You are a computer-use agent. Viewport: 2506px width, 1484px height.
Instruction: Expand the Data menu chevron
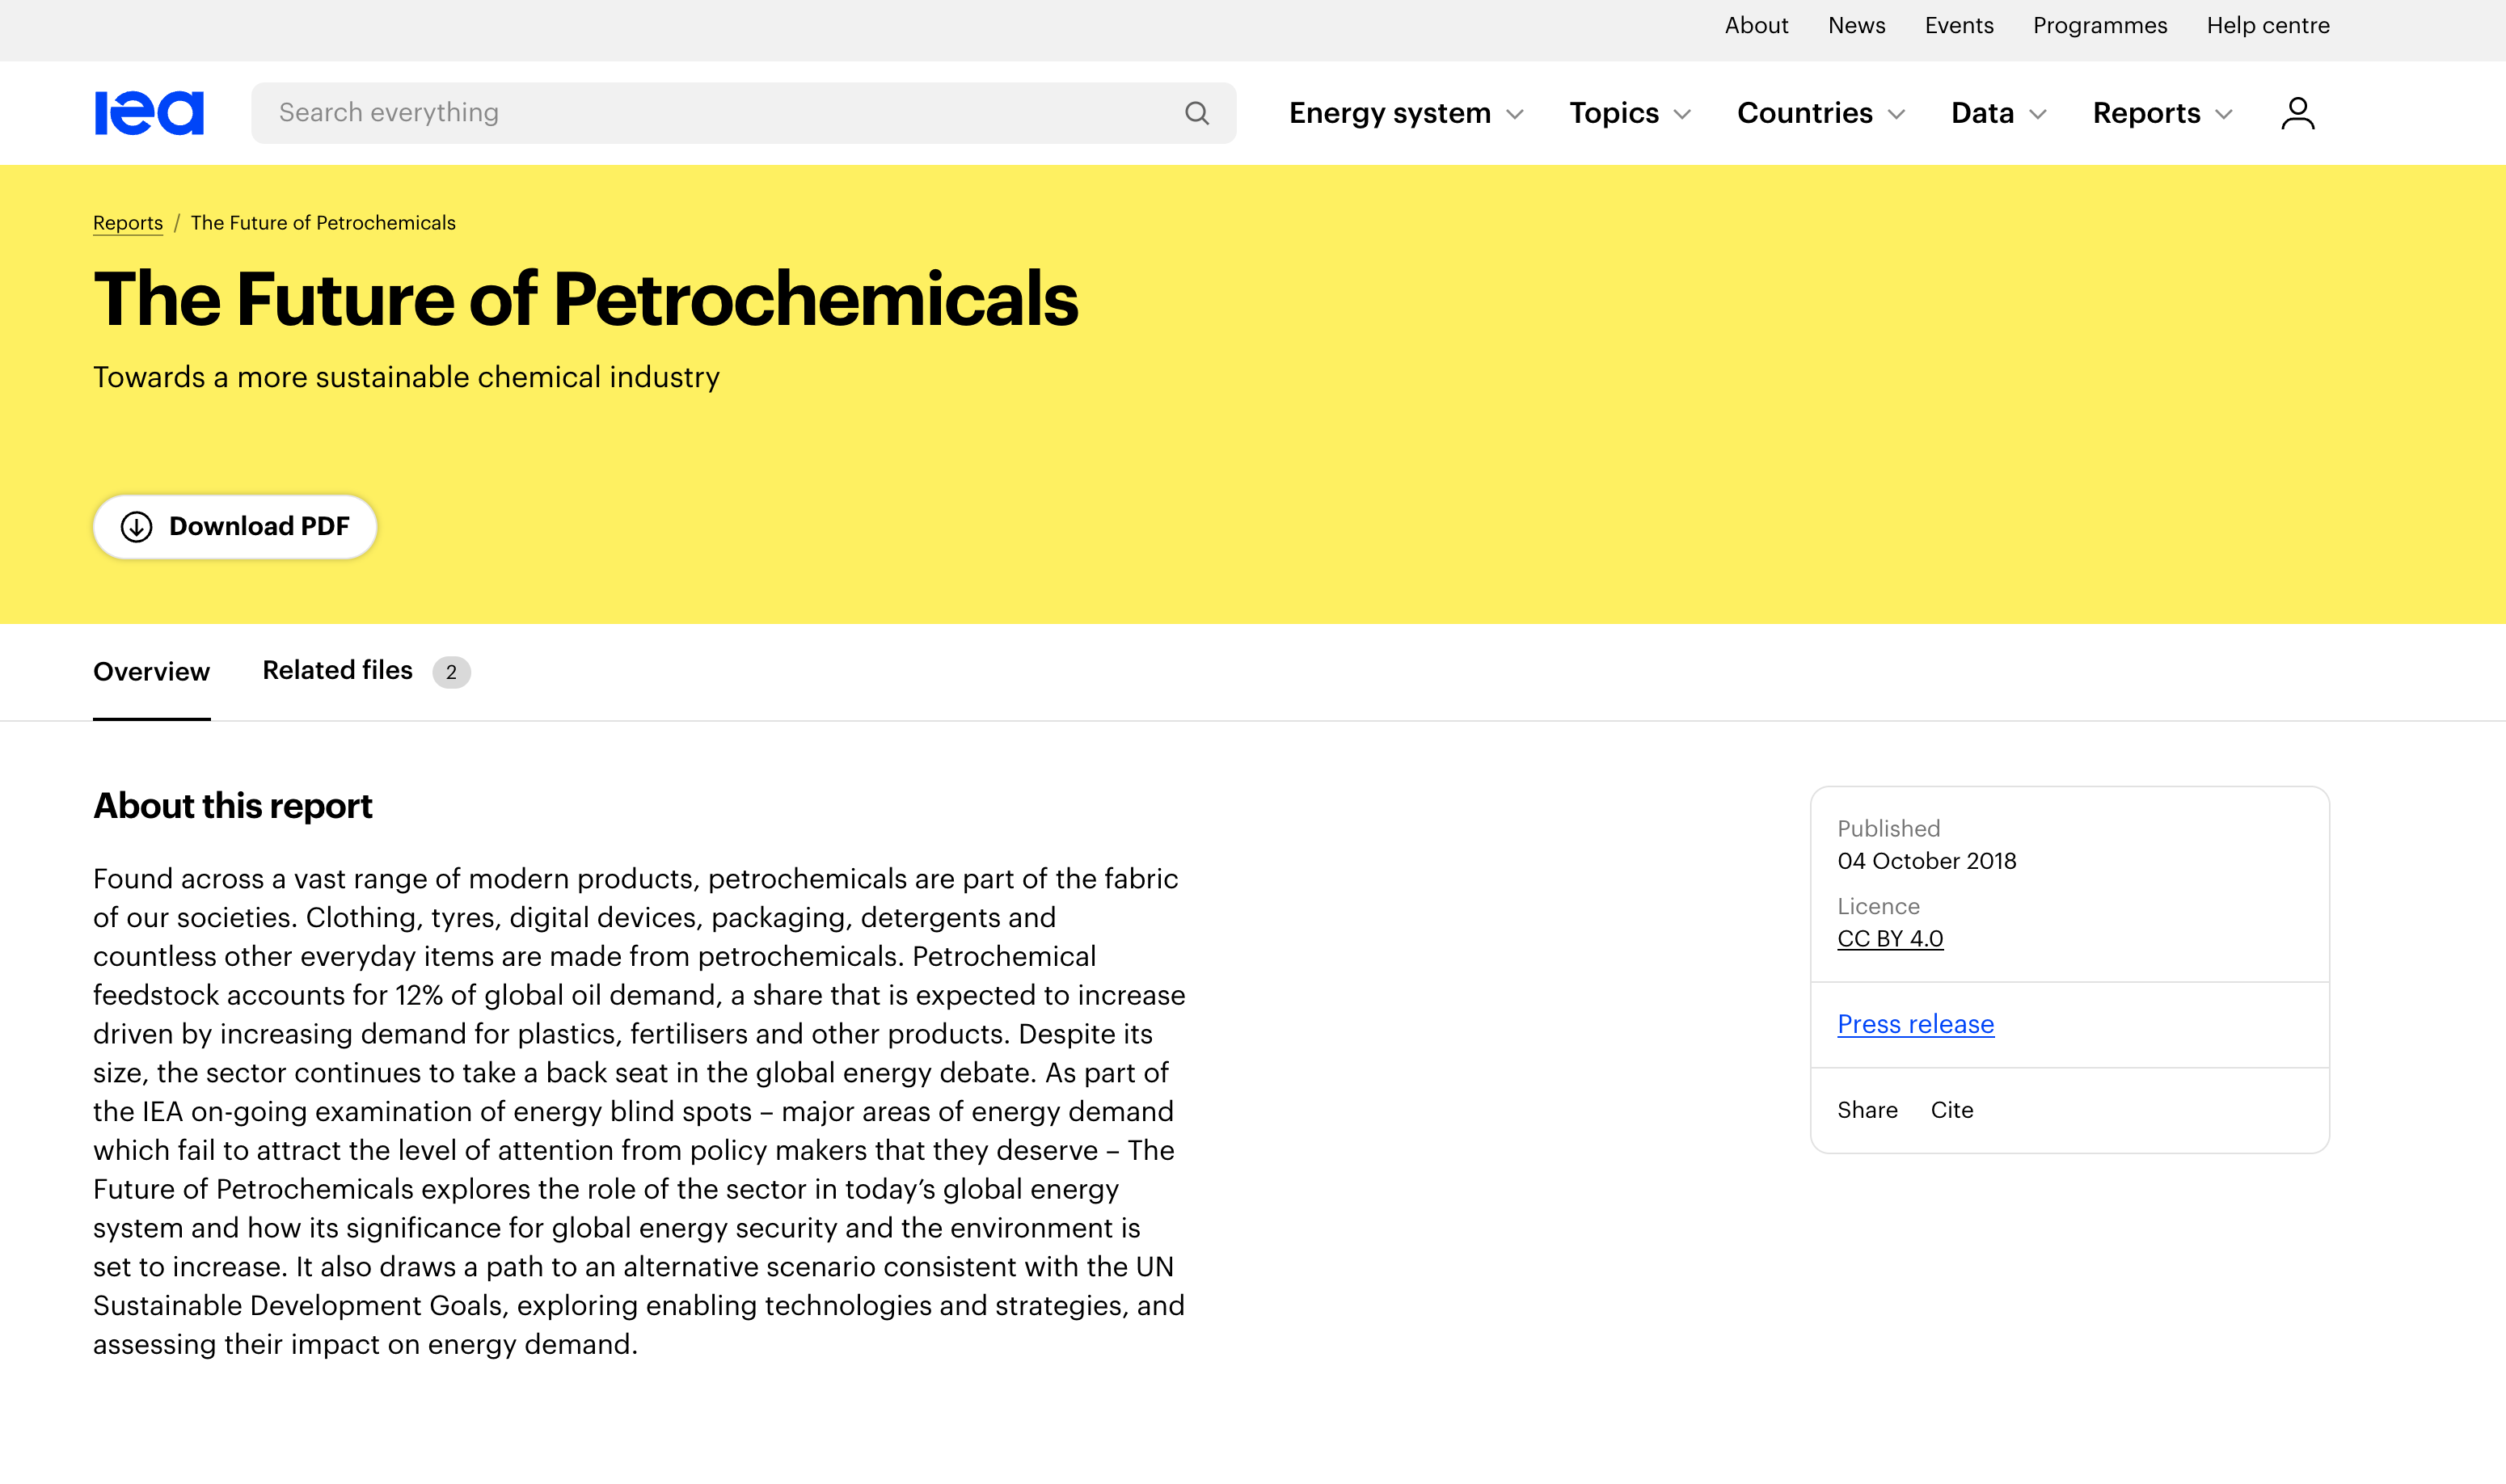pos(2038,114)
